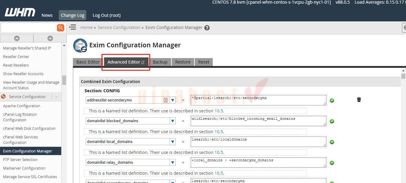The image size is (406, 183).
Task: Select the Advanced Editor tab
Action: point(126,62)
